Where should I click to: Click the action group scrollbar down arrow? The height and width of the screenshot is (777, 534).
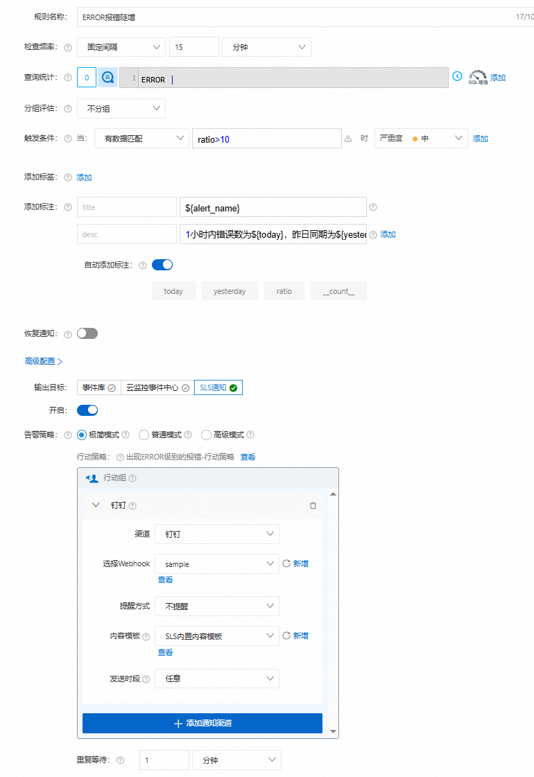[x=333, y=731]
